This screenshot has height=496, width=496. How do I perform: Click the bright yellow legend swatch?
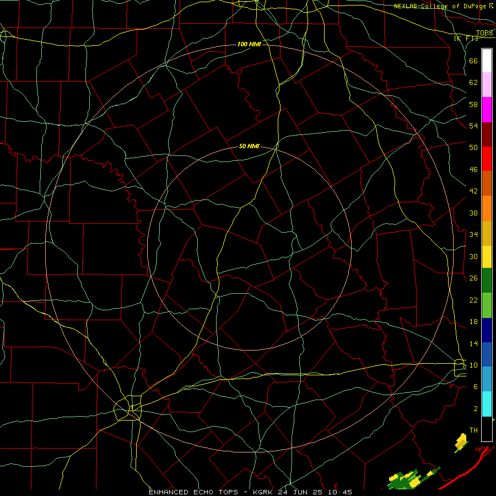(x=487, y=257)
